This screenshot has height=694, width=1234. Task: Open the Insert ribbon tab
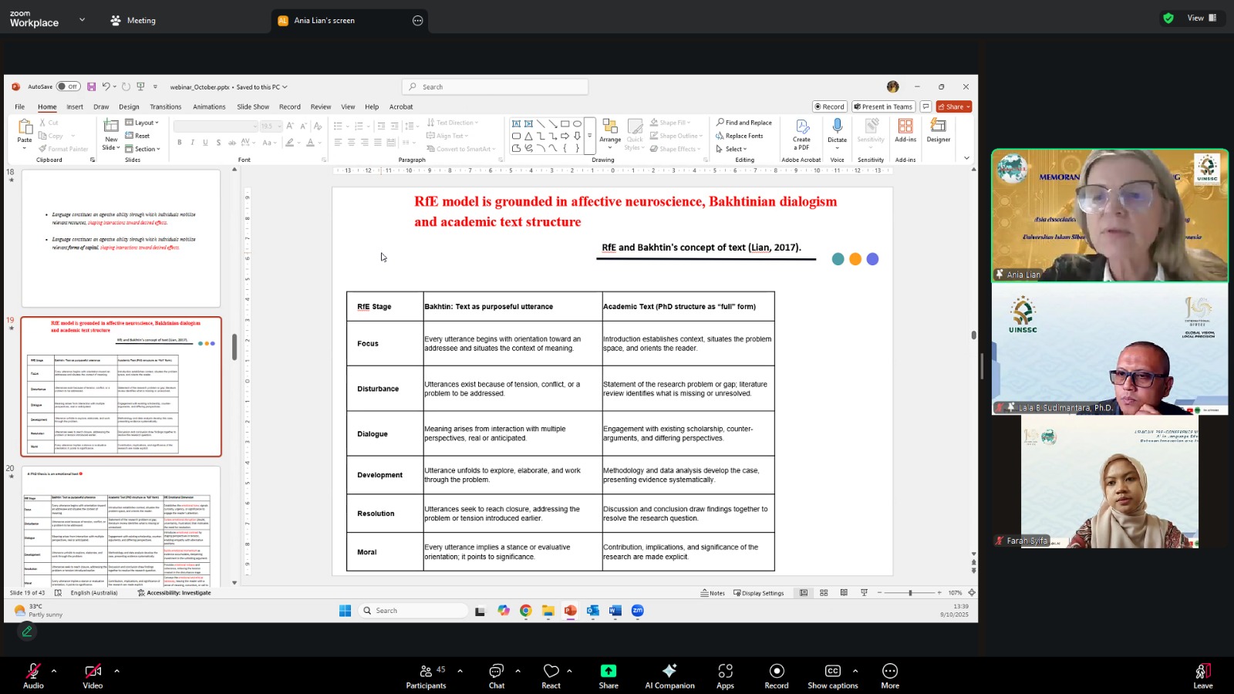[x=75, y=106]
